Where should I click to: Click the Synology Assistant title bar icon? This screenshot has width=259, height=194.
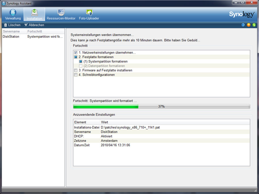pos(4,3)
